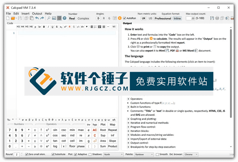Open the Rainbow palette dropdown
This screenshot has height=162, width=238.
point(144,154)
